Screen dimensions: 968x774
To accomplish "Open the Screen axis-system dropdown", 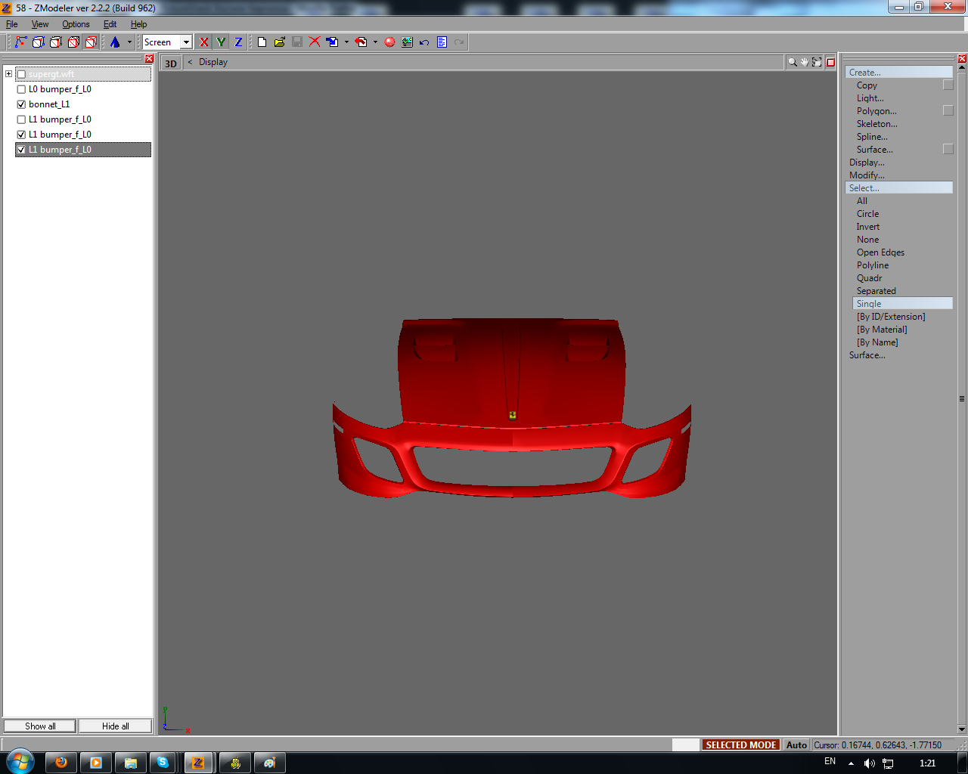I will [186, 42].
